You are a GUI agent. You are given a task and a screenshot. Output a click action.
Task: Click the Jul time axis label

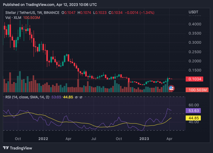pos(94,139)
